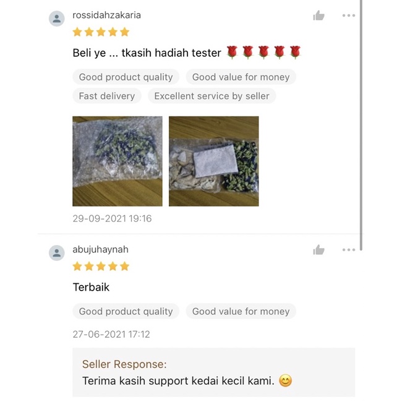Click the five-star rating under rossidahzakaria

pyautogui.click(x=101, y=32)
